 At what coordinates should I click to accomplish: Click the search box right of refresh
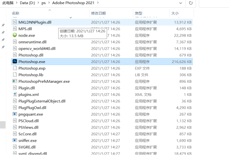click(214, 3)
